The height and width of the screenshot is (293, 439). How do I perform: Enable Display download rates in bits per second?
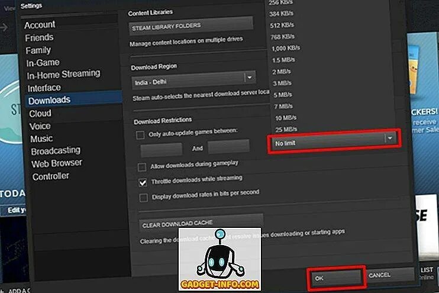[x=144, y=198]
